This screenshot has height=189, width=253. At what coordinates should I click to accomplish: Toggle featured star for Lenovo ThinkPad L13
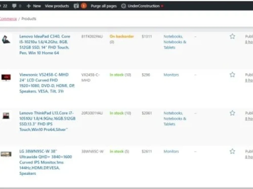click(x=232, y=113)
